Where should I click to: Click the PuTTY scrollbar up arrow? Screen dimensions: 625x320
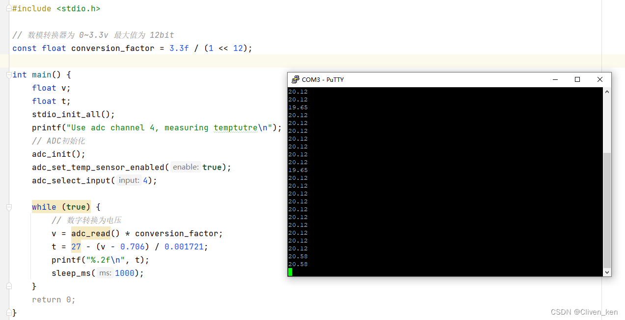[607, 92]
